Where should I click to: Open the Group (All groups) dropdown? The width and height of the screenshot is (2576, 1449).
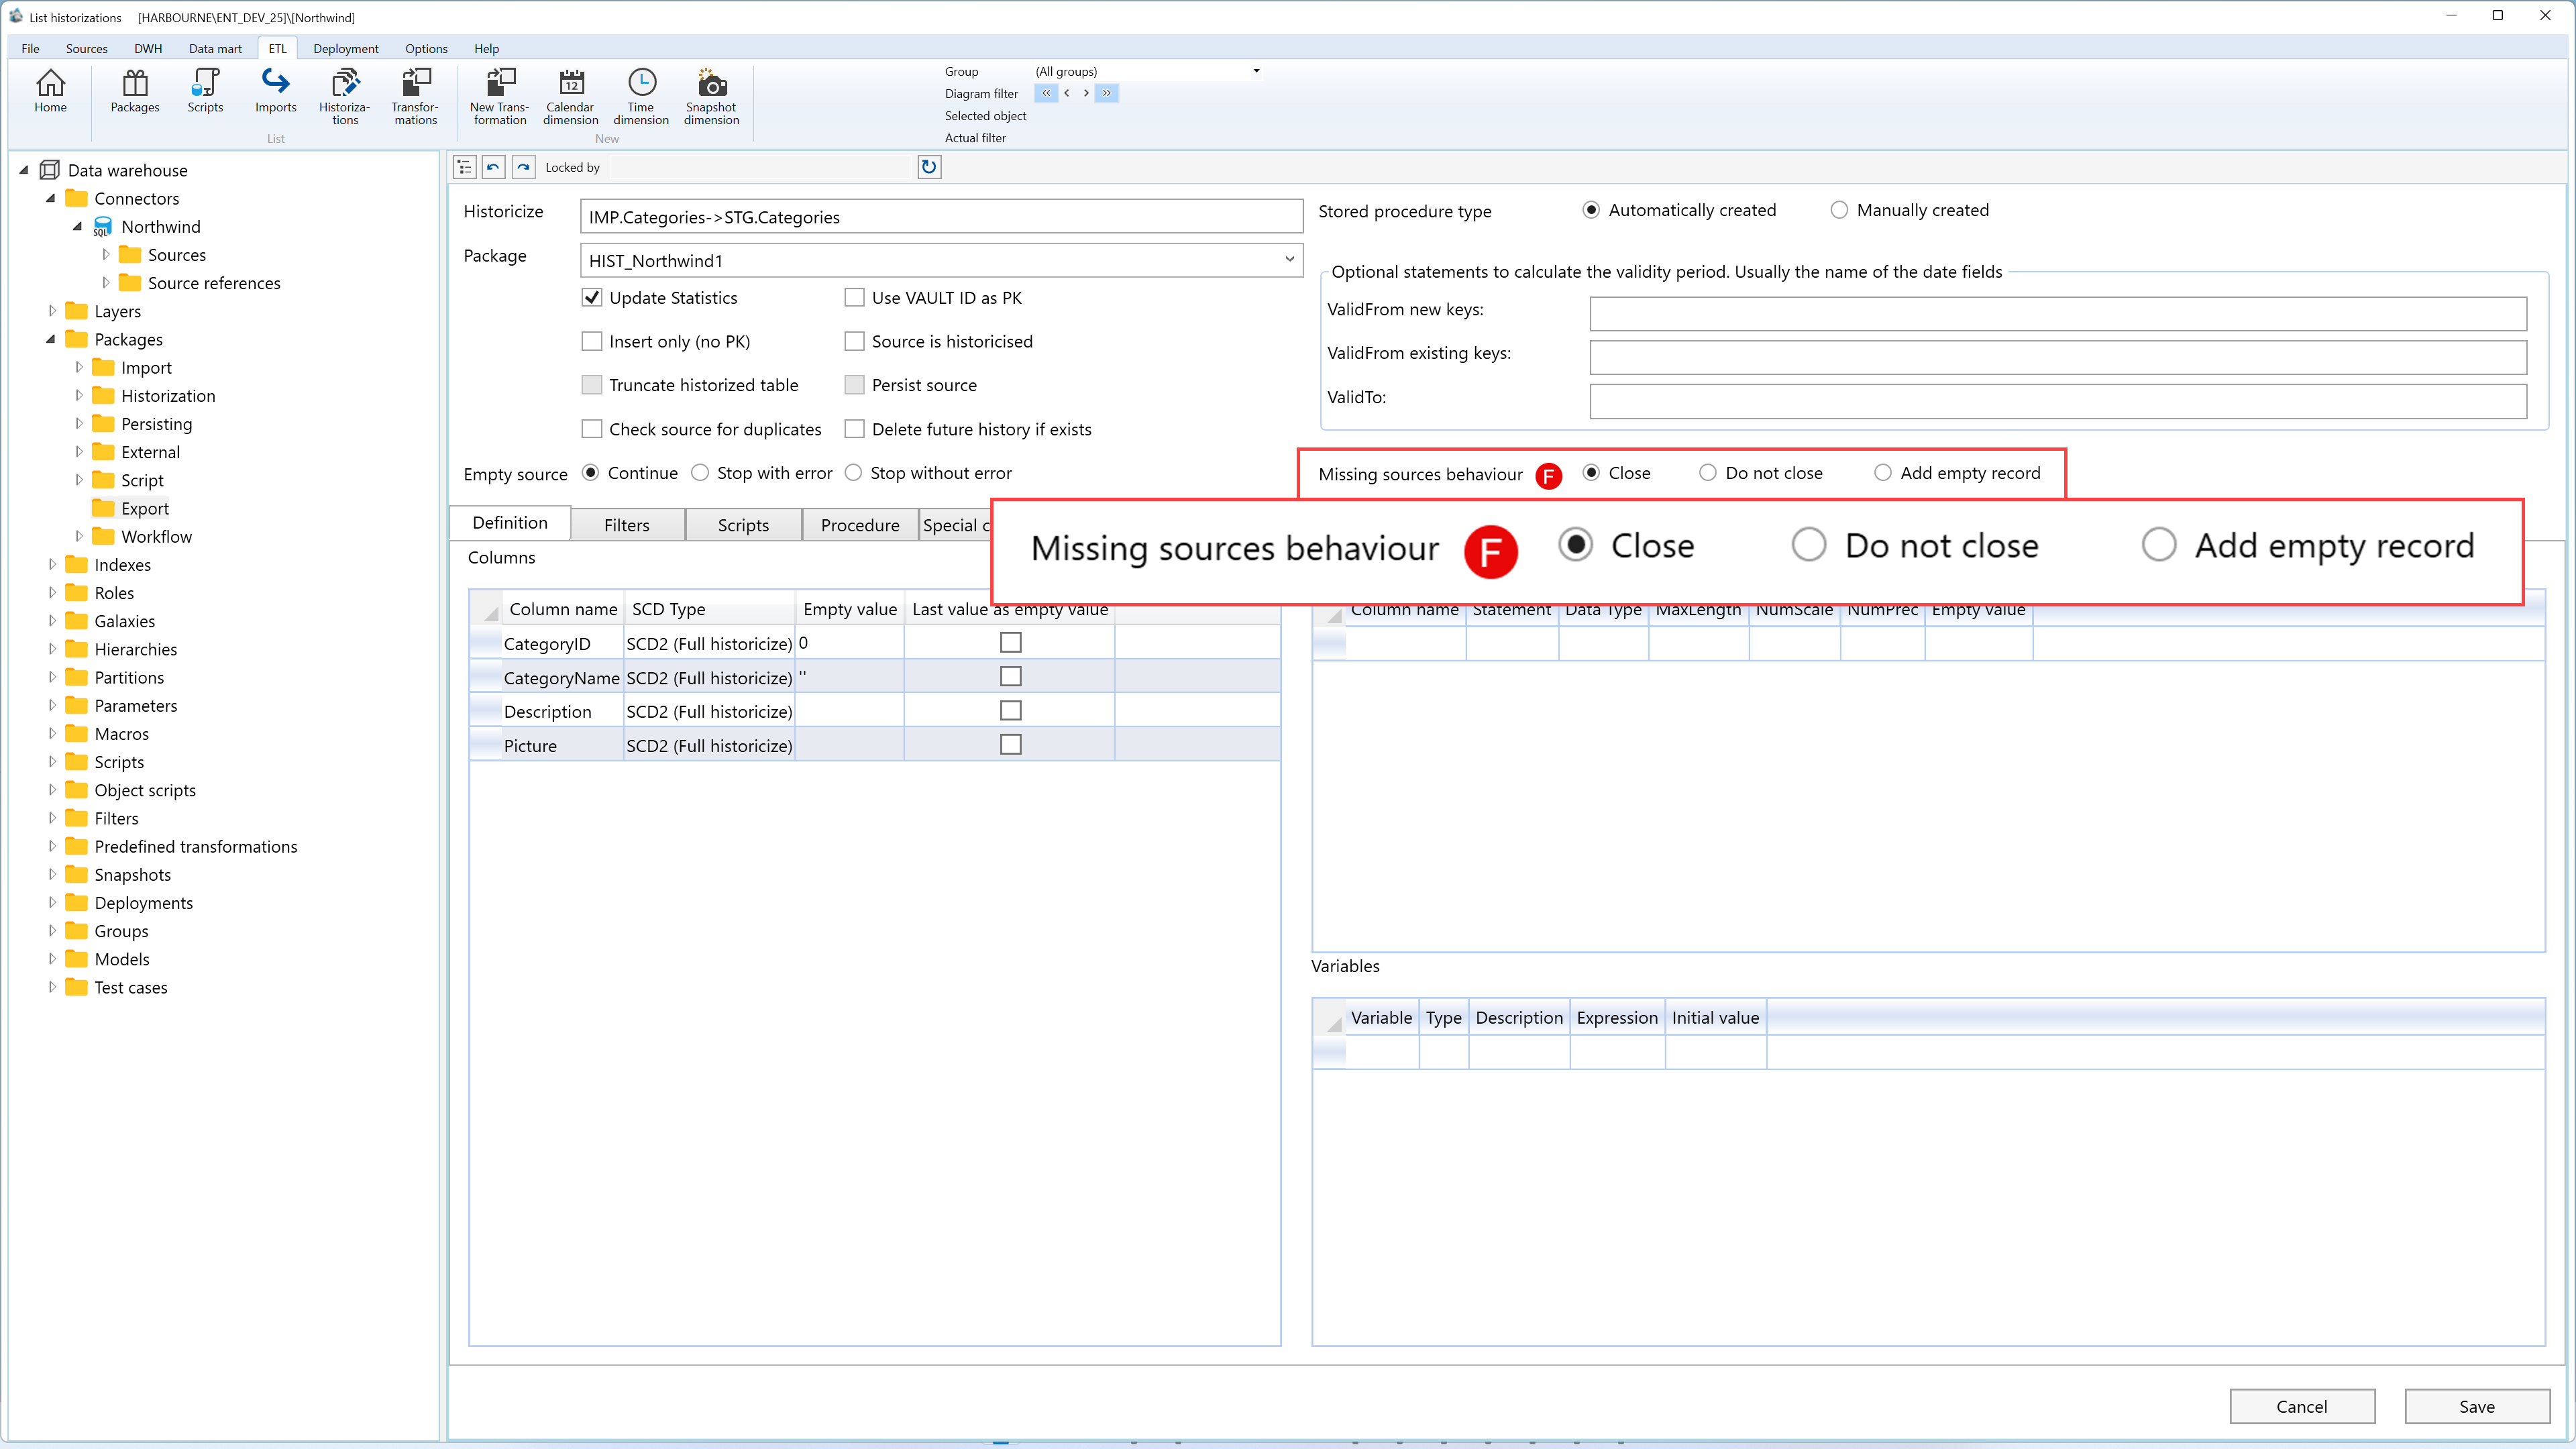(x=1256, y=71)
